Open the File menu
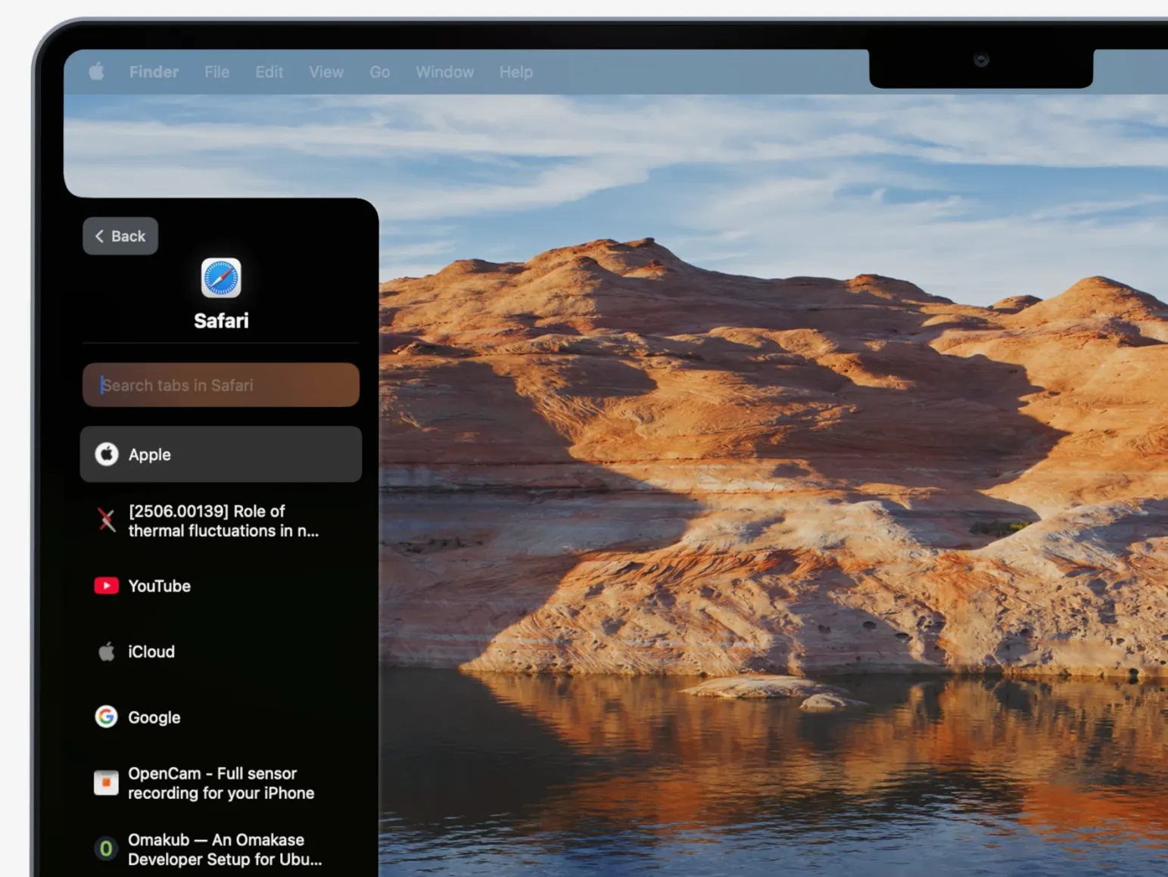 216,72
